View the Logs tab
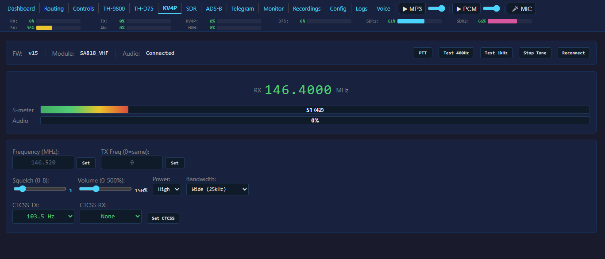The width and height of the screenshot is (605, 259). click(362, 8)
